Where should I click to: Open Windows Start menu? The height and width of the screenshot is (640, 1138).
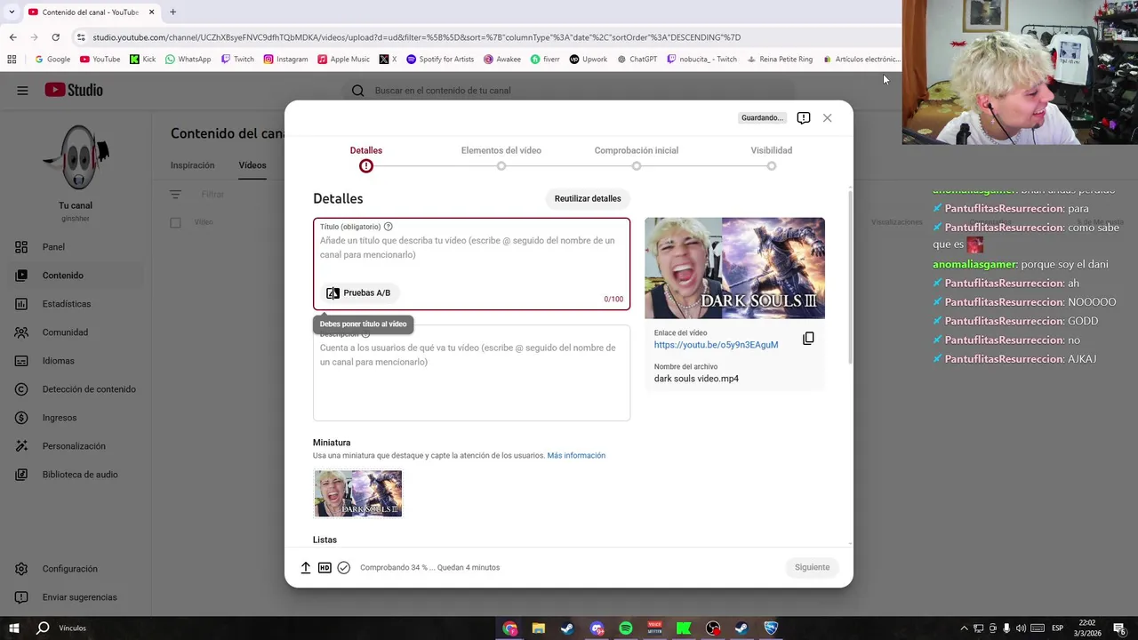pyautogui.click(x=13, y=628)
